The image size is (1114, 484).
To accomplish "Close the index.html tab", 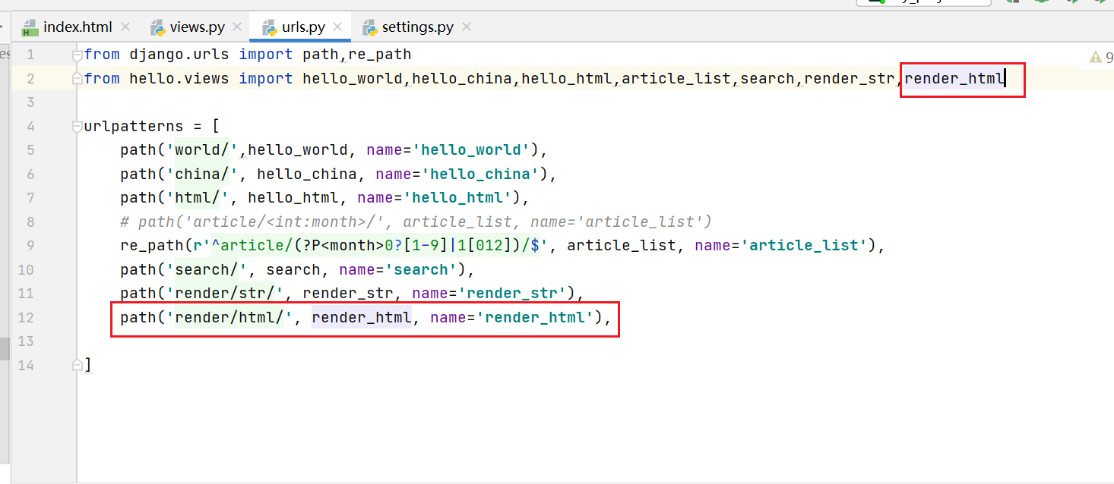I will (125, 27).
